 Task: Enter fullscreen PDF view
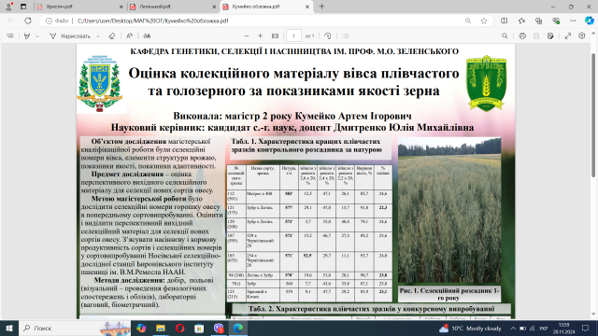[568, 35]
